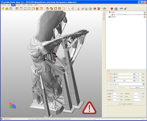Click the green globe measure icon
Viewport: 147px width, 121px height.
[x=104, y=9]
